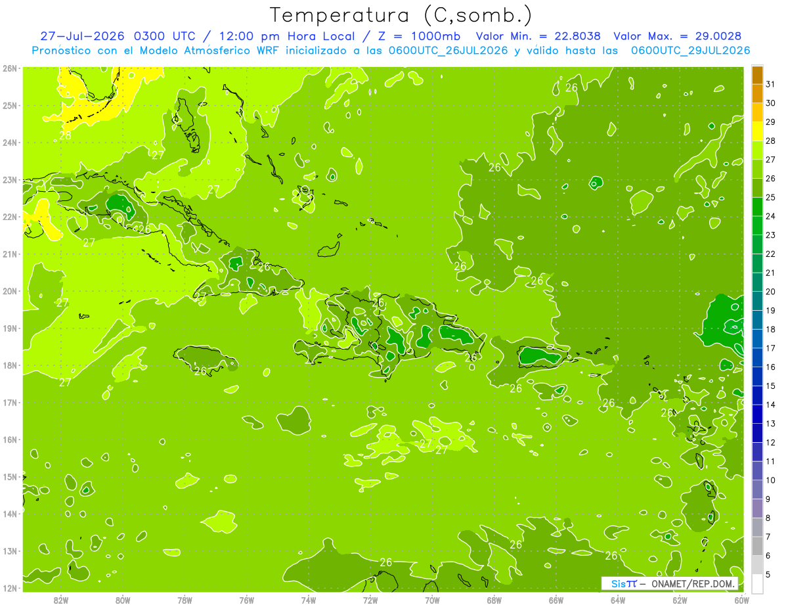Pick the yellow-green colorbar swatch between 27 and 28
The height and width of the screenshot is (609, 788).
[x=757, y=150]
